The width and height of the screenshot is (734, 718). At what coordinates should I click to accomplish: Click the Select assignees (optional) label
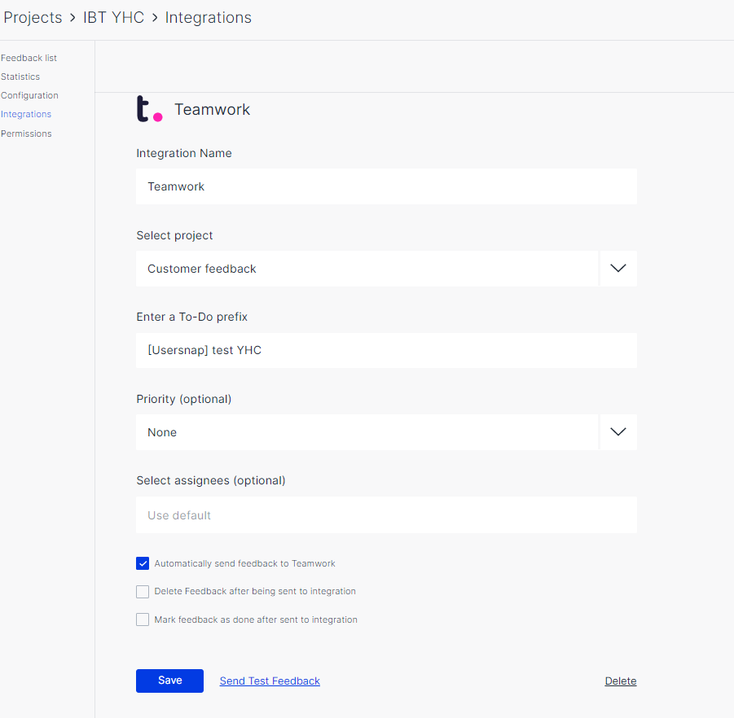click(211, 481)
